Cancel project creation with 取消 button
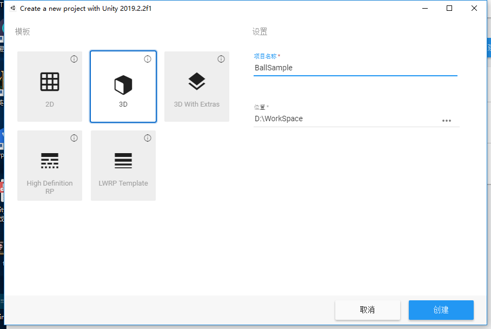 (368, 310)
